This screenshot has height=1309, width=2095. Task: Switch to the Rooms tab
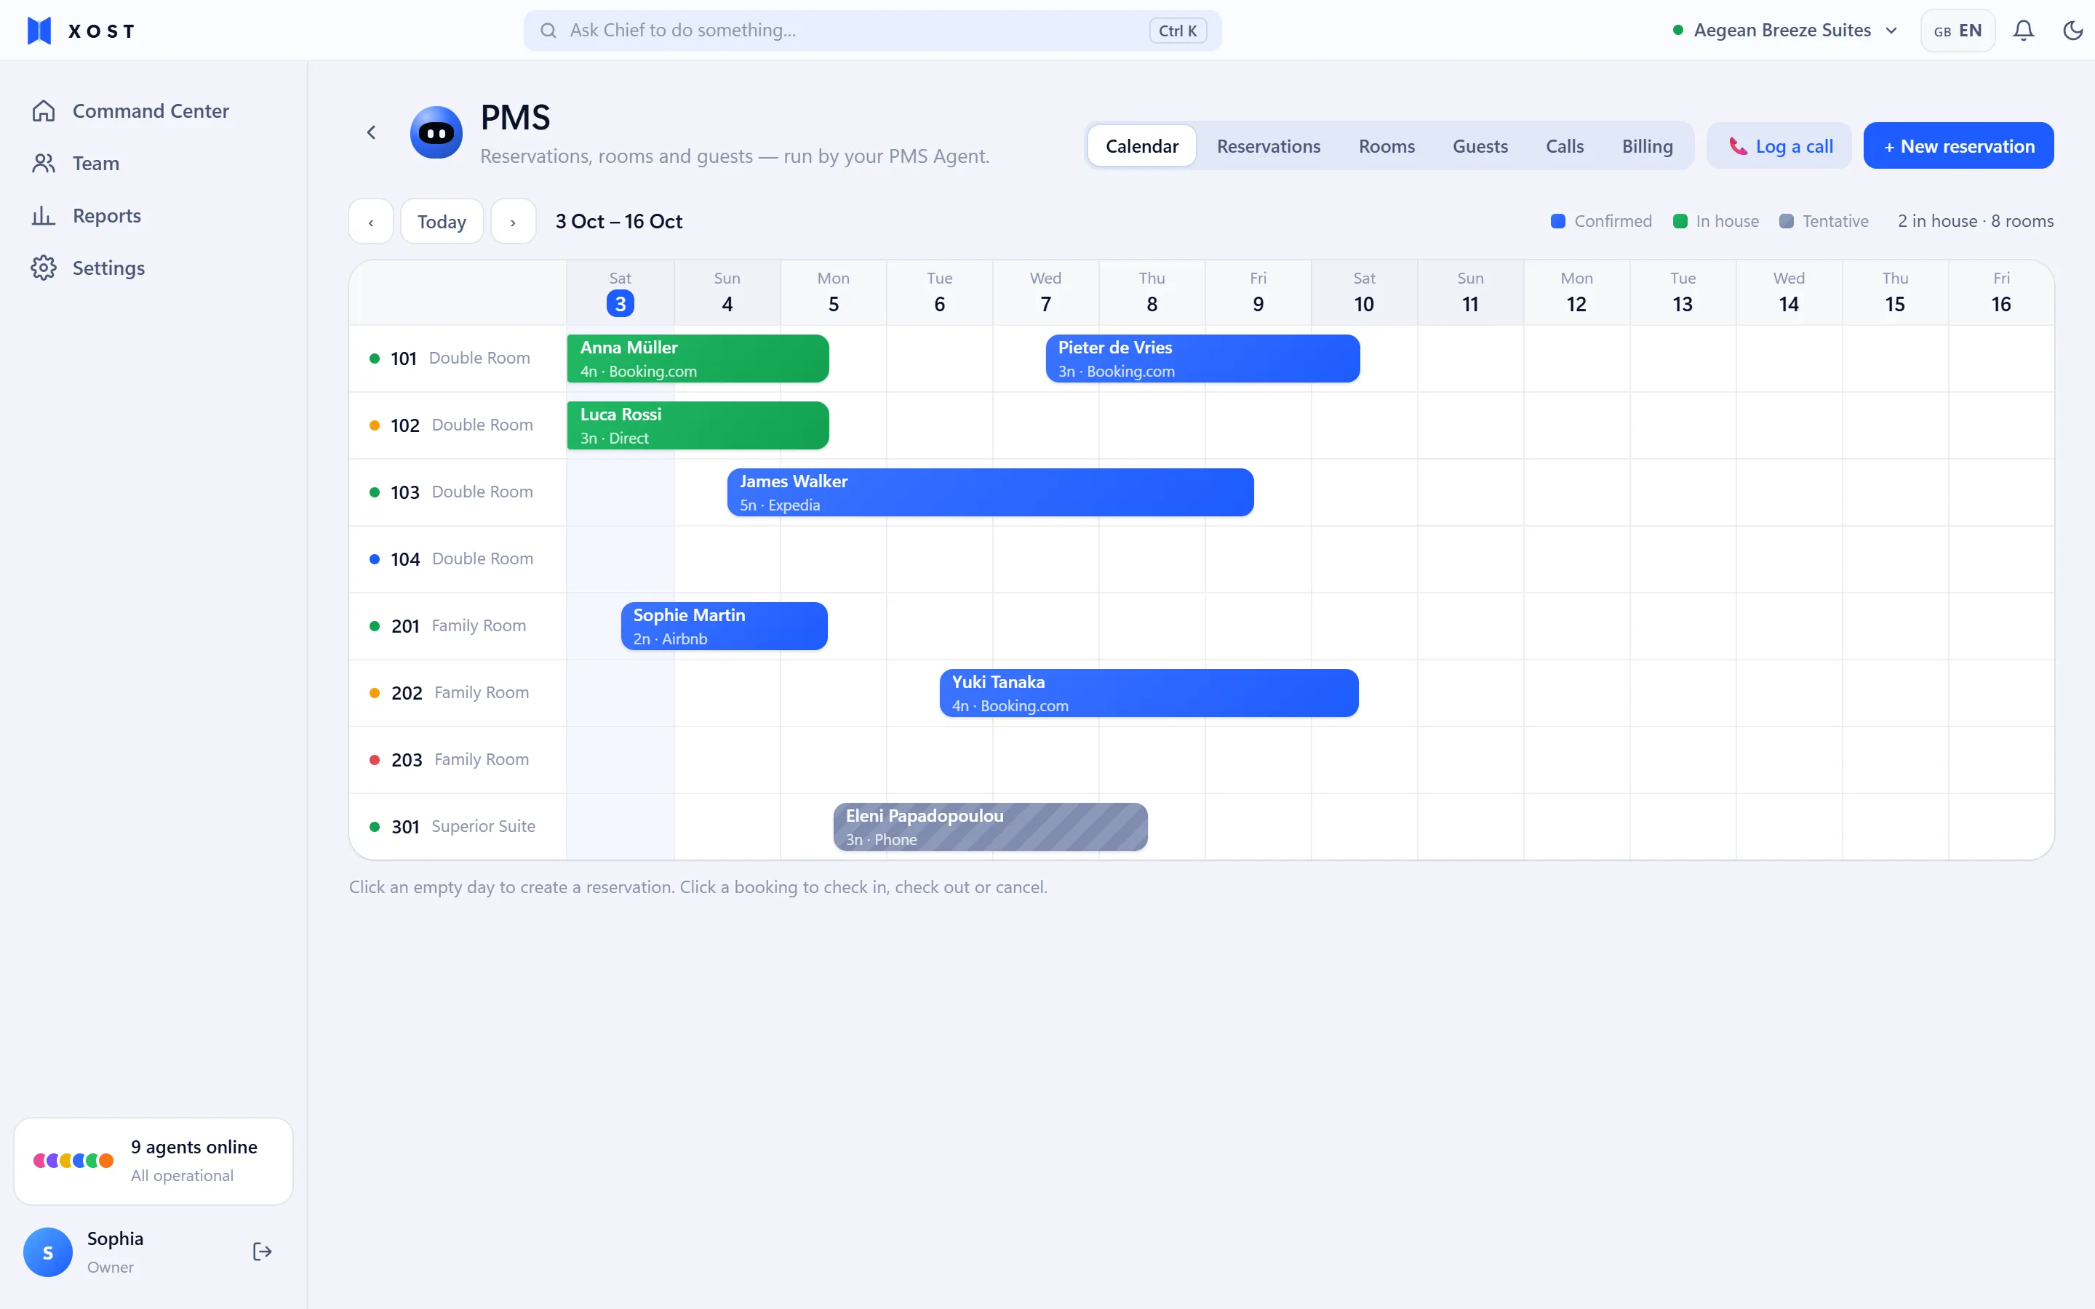point(1386,145)
